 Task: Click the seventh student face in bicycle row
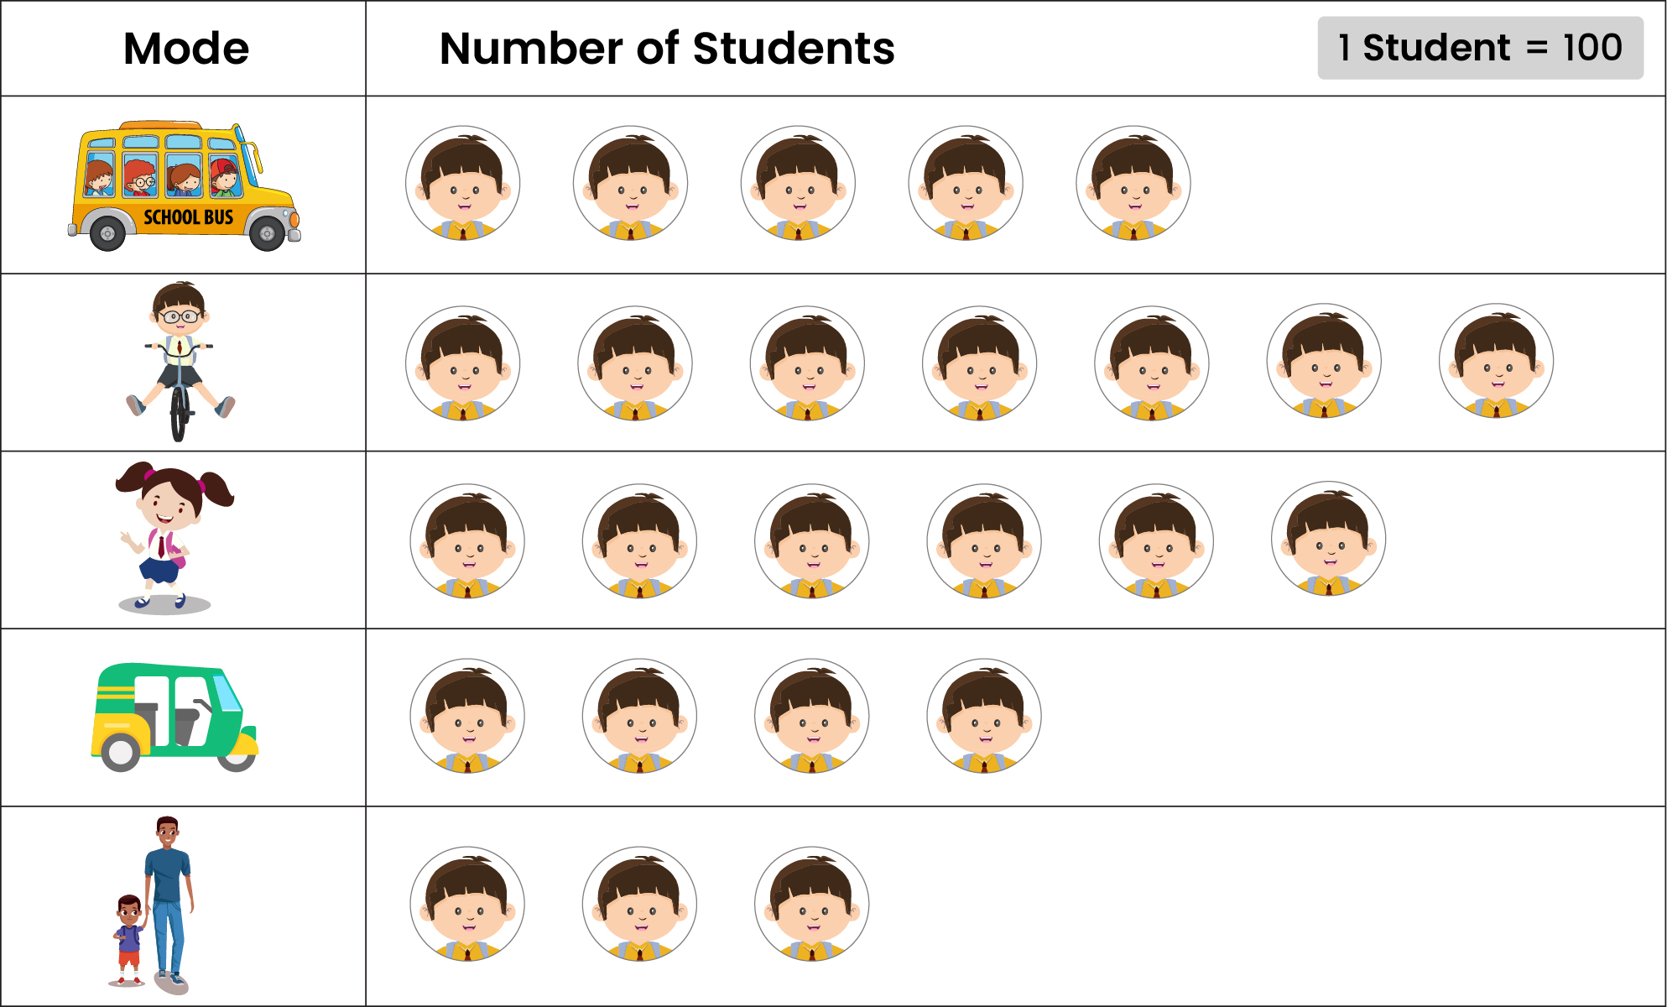pyautogui.click(x=1496, y=361)
